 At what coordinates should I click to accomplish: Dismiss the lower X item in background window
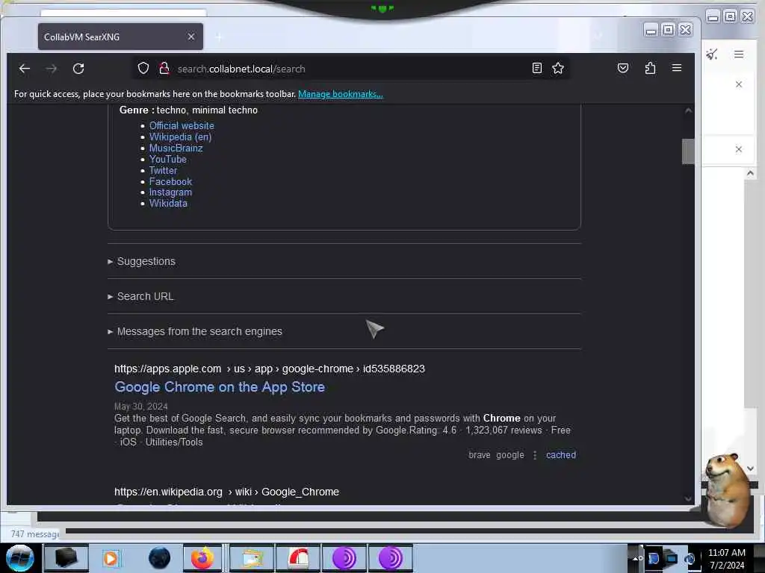739,149
